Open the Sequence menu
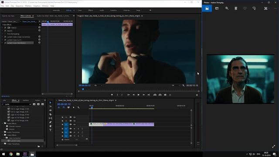This screenshot has height=157, width=279. tap(19, 6)
